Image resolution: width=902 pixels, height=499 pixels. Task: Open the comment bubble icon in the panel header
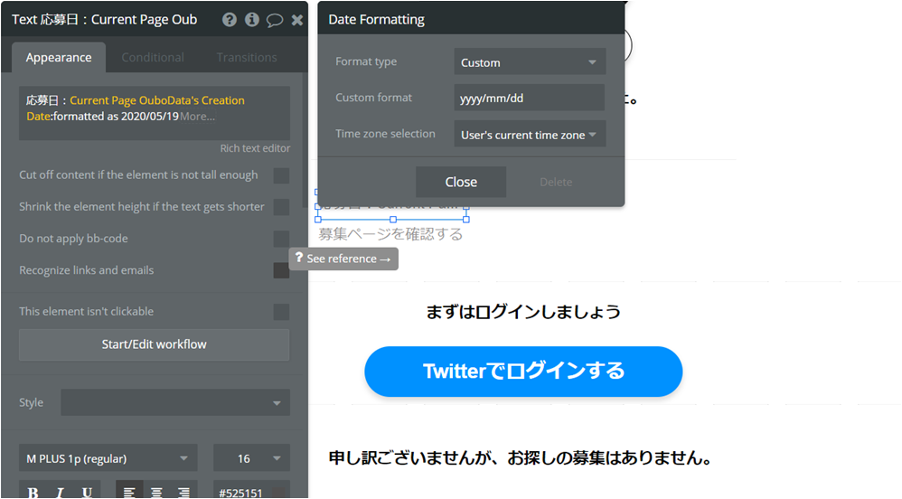point(275,20)
